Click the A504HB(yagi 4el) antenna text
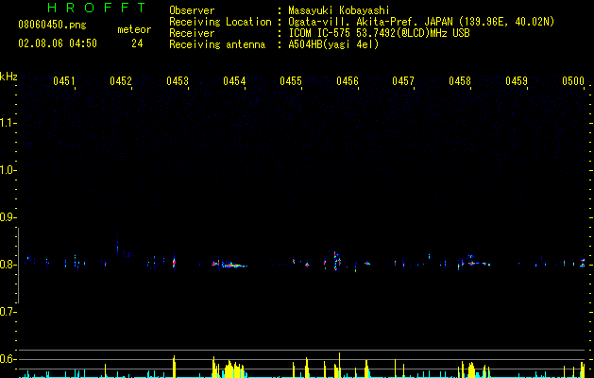Image resolution: width=594 pixels, height=378 pixels. [333, 44]
